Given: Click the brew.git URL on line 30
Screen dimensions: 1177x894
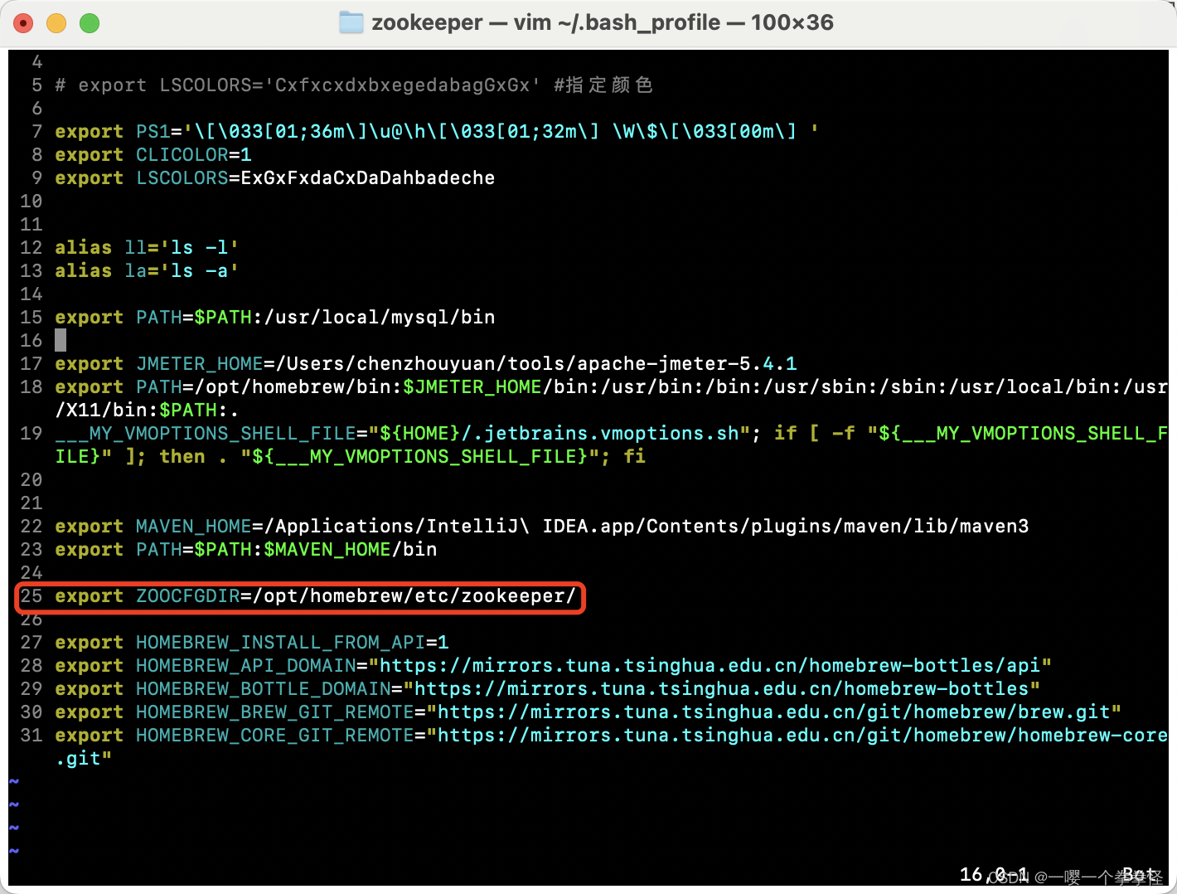Looking at the screenshot, I should coord(774,712).
